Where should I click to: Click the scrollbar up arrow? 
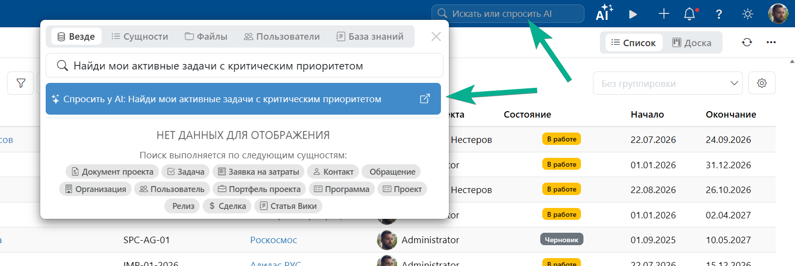coord(792,62)
